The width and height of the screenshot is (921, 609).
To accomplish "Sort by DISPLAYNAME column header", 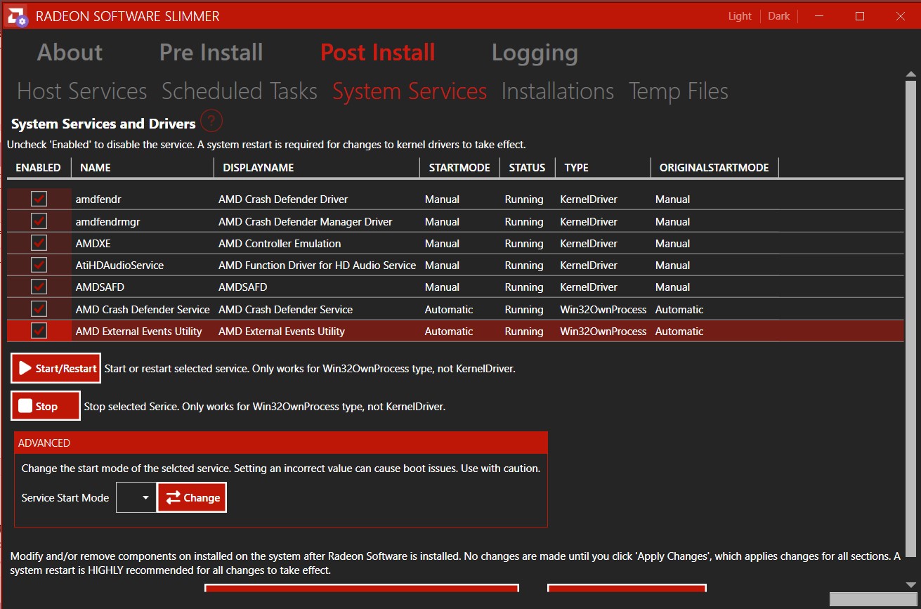I will 317,167.
